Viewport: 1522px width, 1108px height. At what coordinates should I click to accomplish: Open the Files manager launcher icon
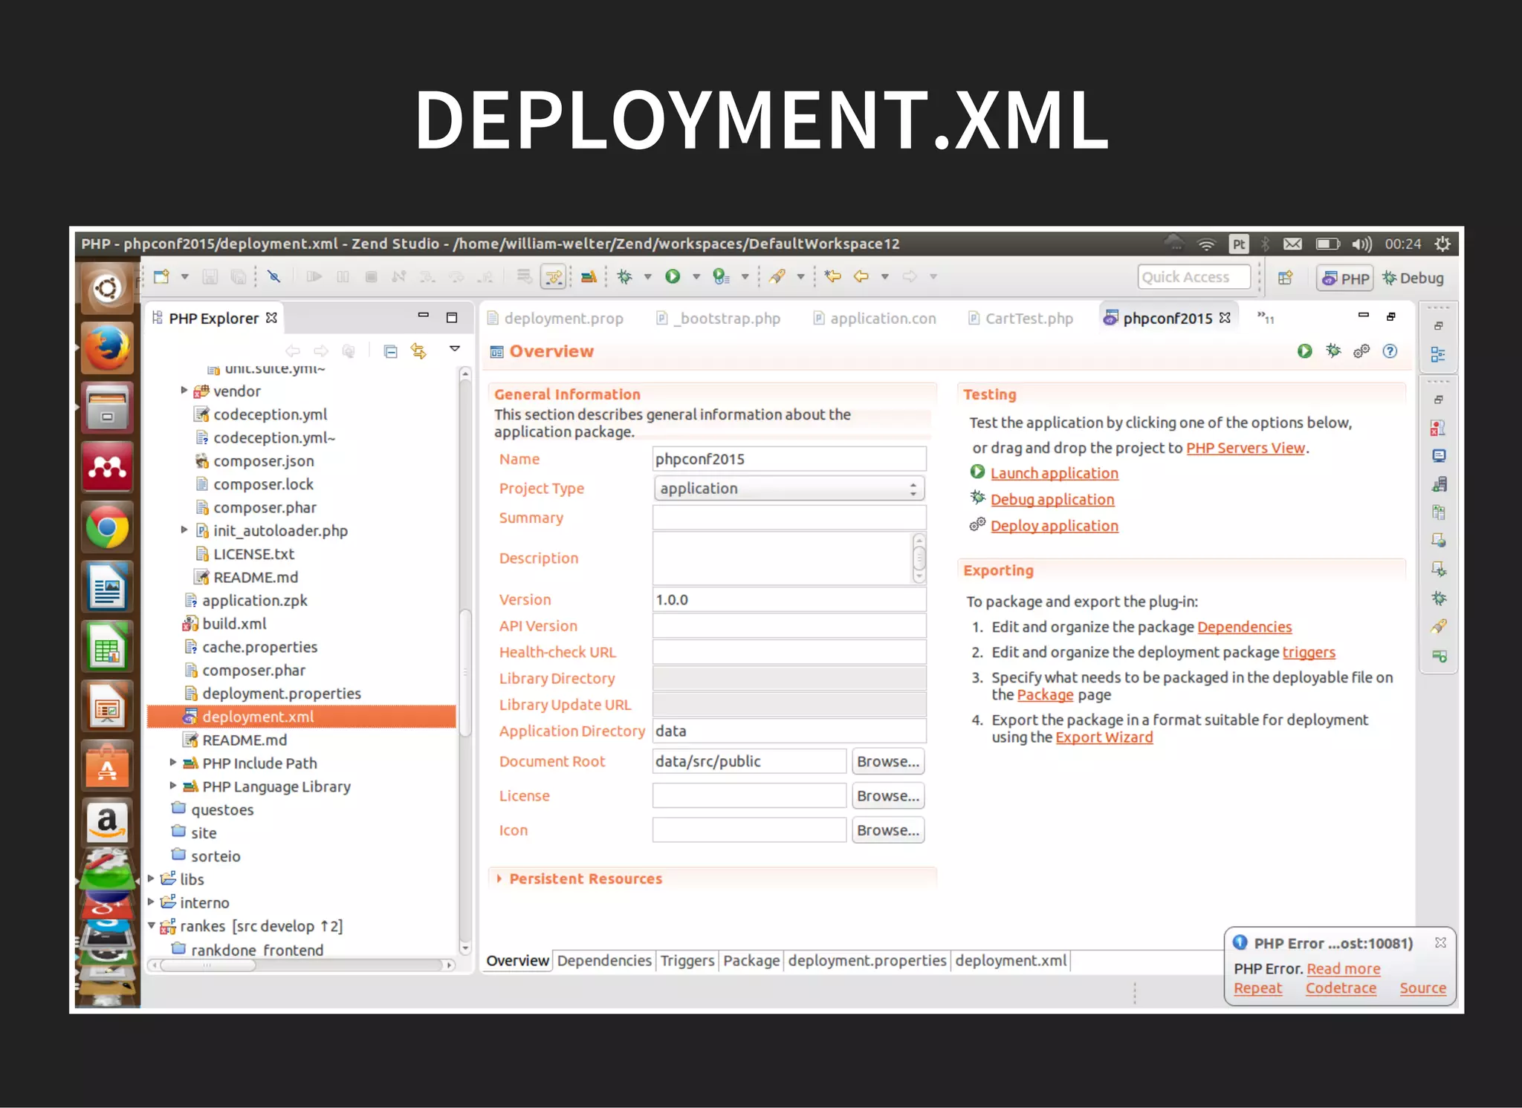click(108, 408)
